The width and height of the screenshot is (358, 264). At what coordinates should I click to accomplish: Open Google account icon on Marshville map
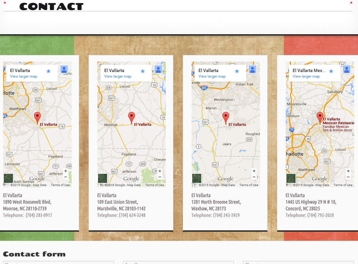pos(159,69)
